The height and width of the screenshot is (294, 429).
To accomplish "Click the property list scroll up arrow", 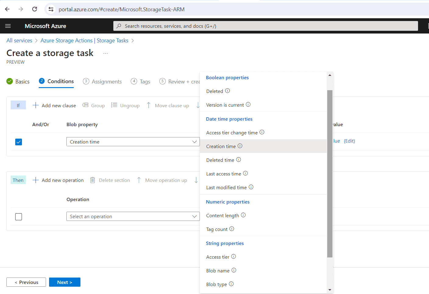I will 330,75.
